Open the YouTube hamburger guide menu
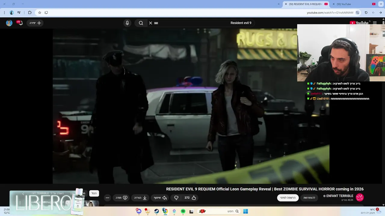The height and width of the screenshot is (216, 385). [375, 23]
